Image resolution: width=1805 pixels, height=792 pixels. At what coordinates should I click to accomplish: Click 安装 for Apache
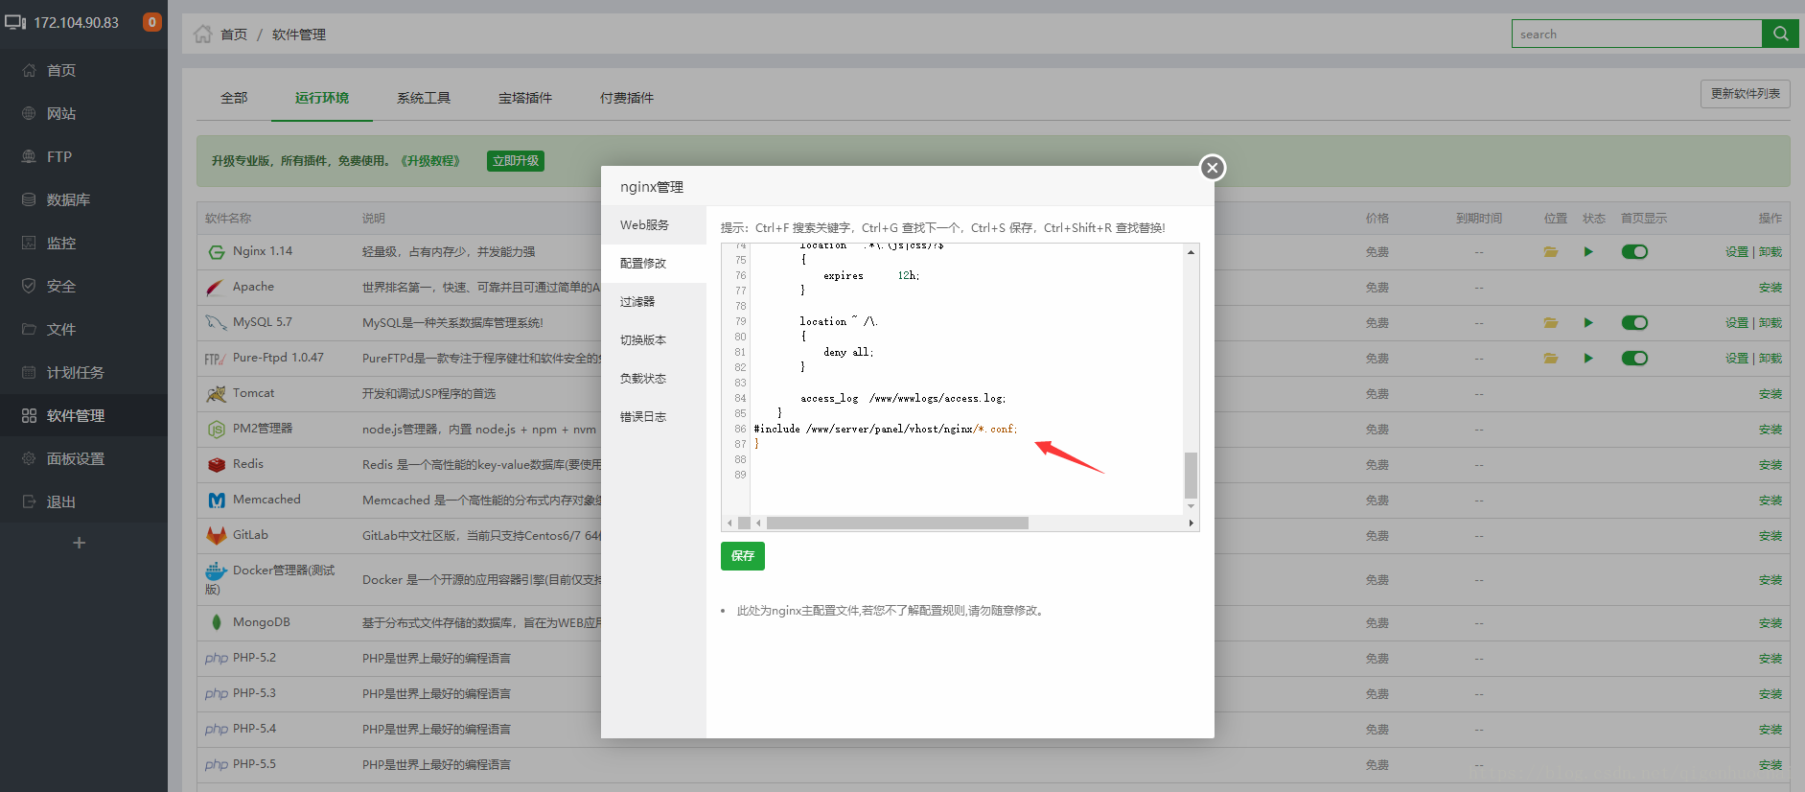(1770, 288)
